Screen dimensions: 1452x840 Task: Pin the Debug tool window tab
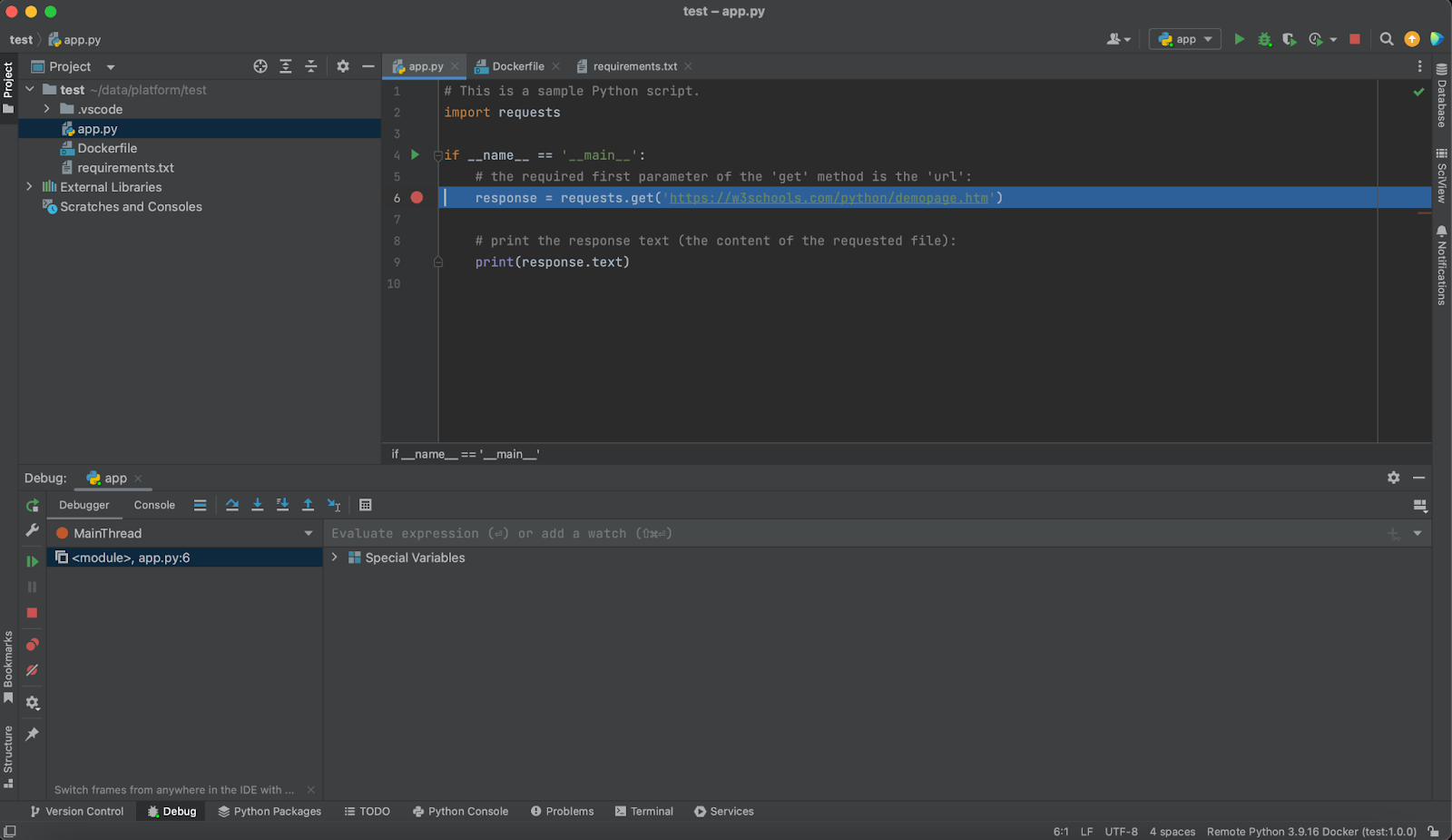tap(32, 734)
